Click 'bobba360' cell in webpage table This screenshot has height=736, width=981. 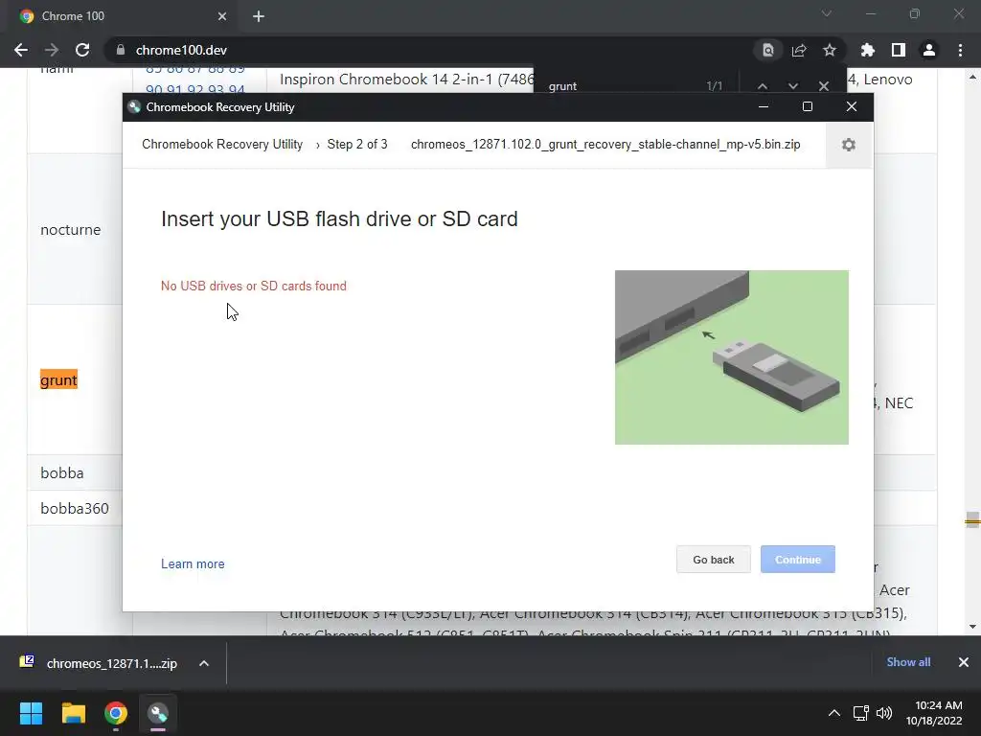[75, 508]
